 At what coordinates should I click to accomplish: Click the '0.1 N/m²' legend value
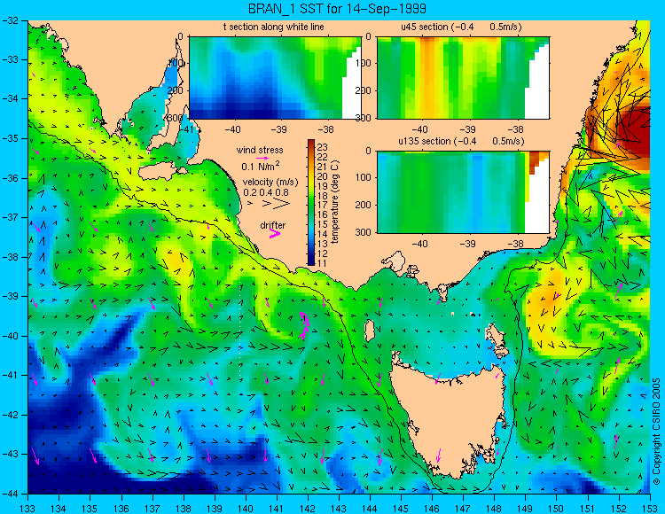click(261, 166)
